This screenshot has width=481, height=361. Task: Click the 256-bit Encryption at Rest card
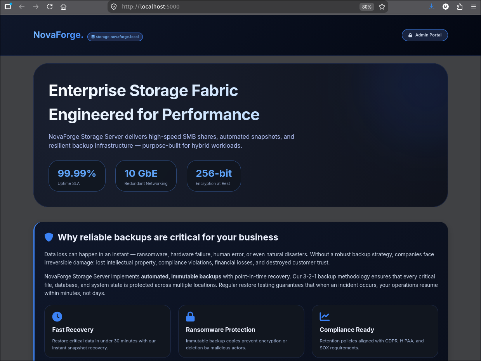point(214,176)
